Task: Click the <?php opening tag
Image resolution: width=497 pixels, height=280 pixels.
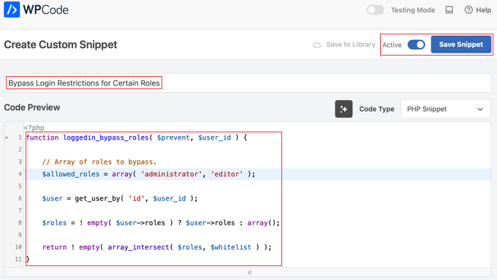Action: [x=34, y=128]
